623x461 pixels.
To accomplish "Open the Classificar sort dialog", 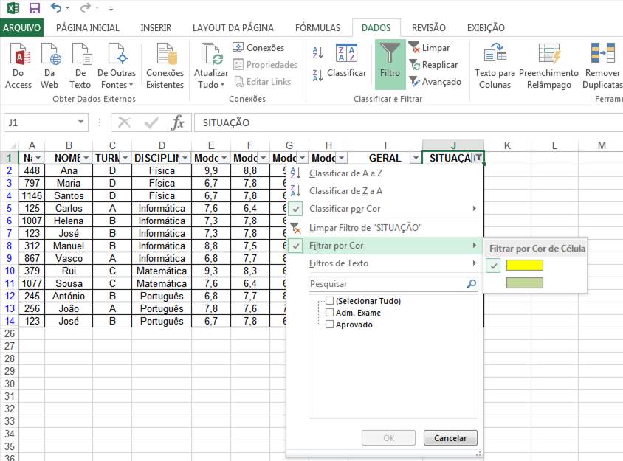I will (x=346, y=61).
